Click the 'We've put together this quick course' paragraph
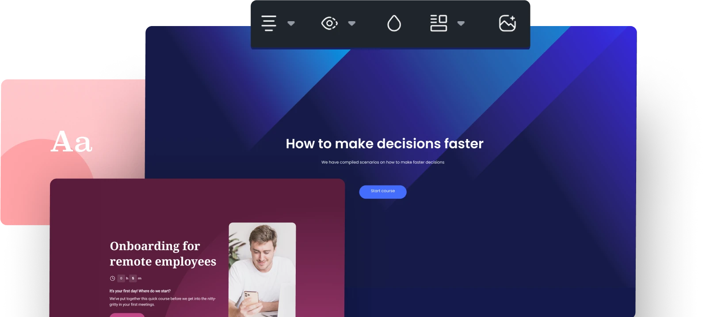 click(163, 302)
